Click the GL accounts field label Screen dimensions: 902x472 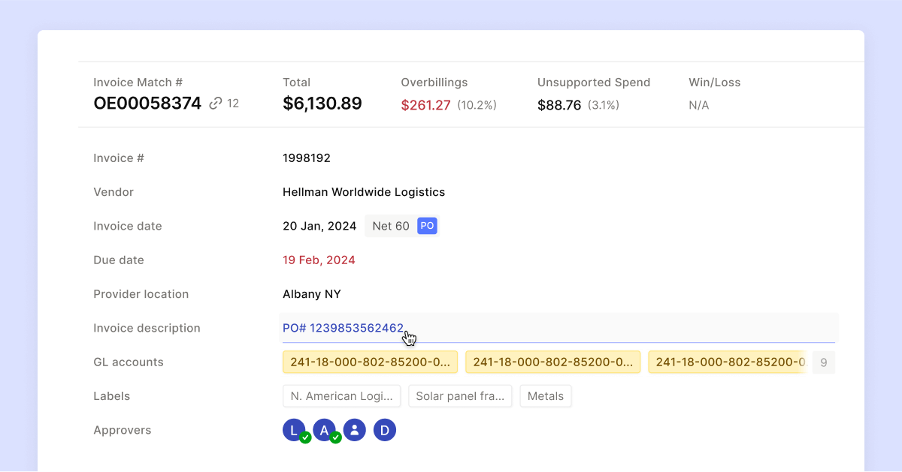point(129,362)
